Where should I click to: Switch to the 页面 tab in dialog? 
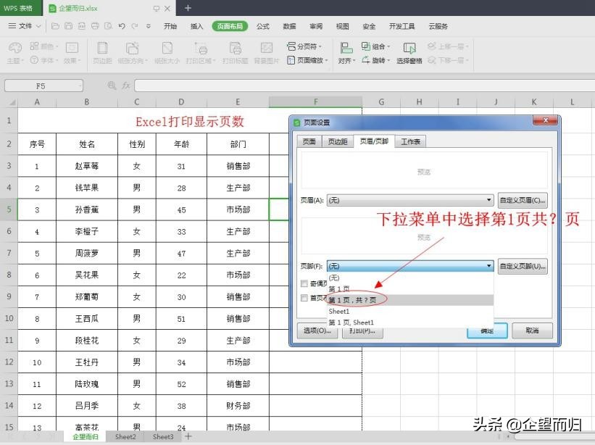tap(309, 141)
